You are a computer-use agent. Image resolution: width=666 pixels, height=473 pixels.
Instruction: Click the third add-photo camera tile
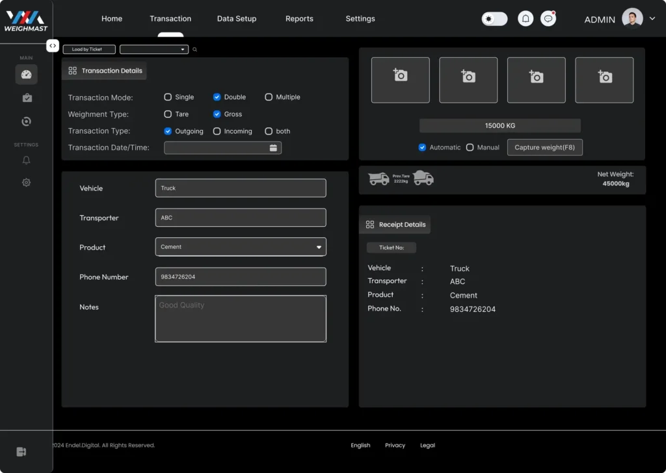click(x=536, y=80)
